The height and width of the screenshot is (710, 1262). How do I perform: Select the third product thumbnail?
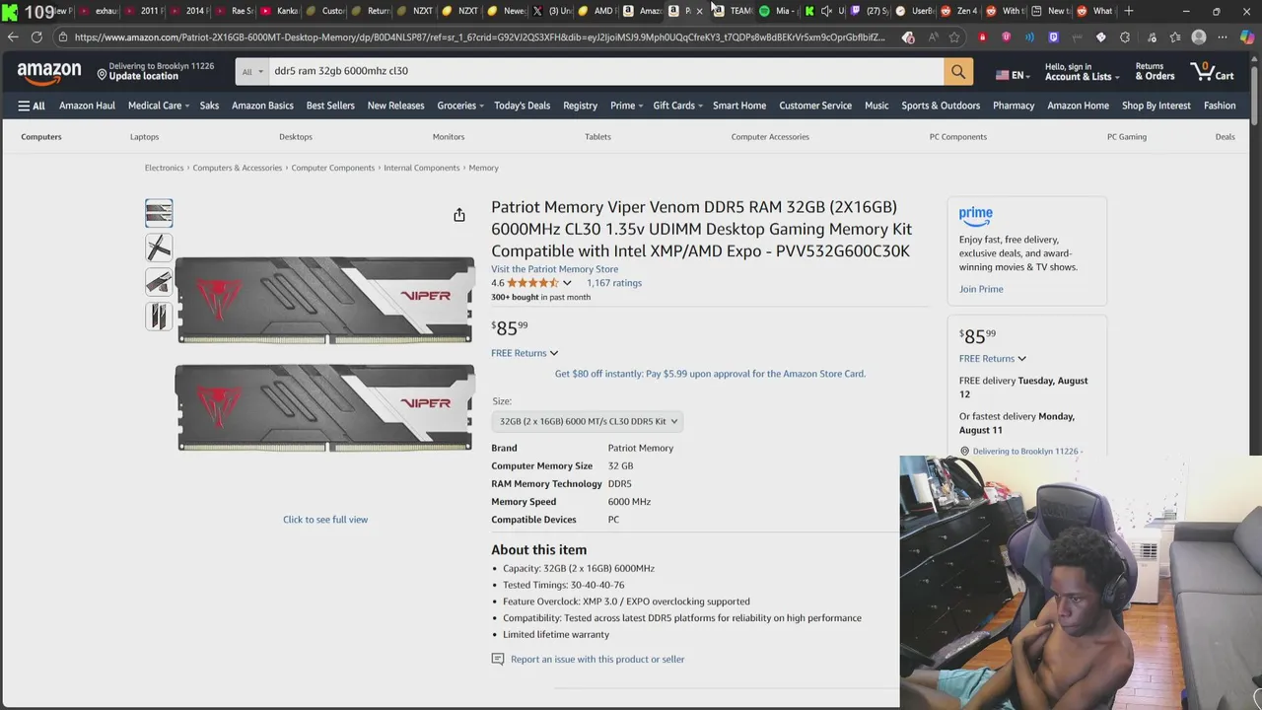[x=159, y=282]
